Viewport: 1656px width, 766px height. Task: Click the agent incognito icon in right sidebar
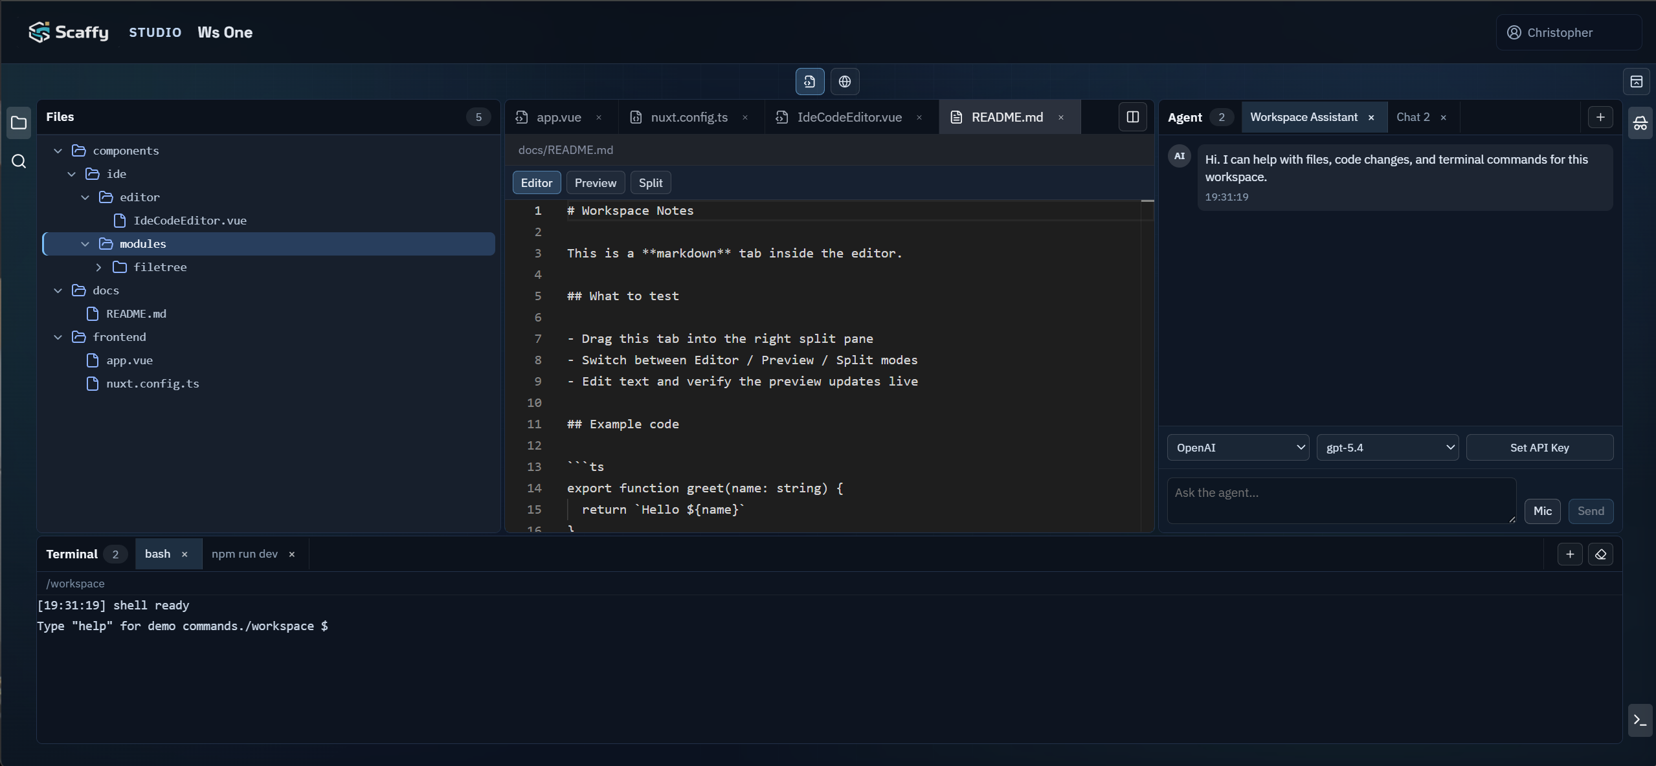[x=1640, y=123]
